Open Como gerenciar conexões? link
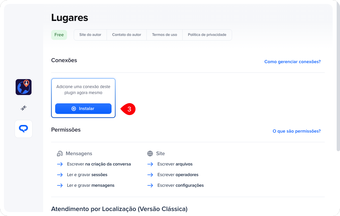Image resolution: width=340 pixels, height=216 pixels. pyautogui.click(x=293, y=62)
